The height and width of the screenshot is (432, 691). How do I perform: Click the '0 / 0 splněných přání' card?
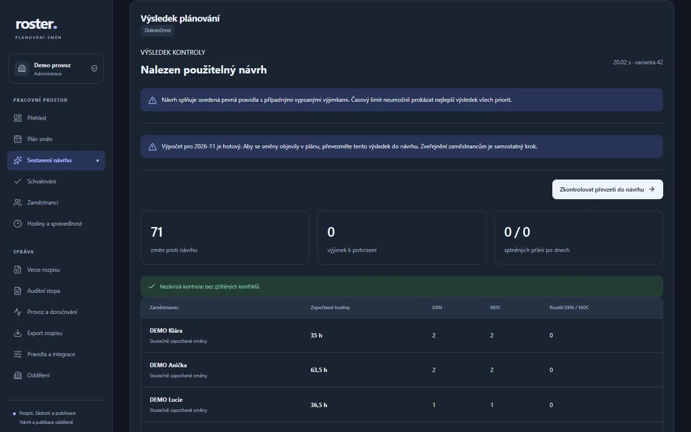pyautogui.click(x=579, y=238)
